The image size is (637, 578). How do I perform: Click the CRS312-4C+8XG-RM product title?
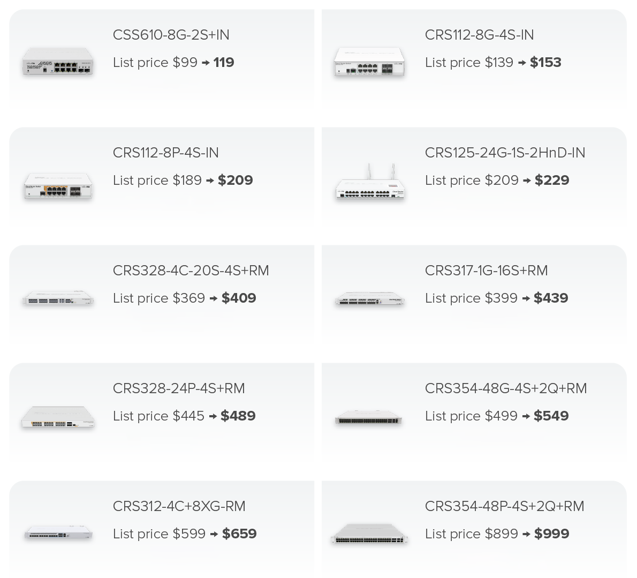[179, 506]
